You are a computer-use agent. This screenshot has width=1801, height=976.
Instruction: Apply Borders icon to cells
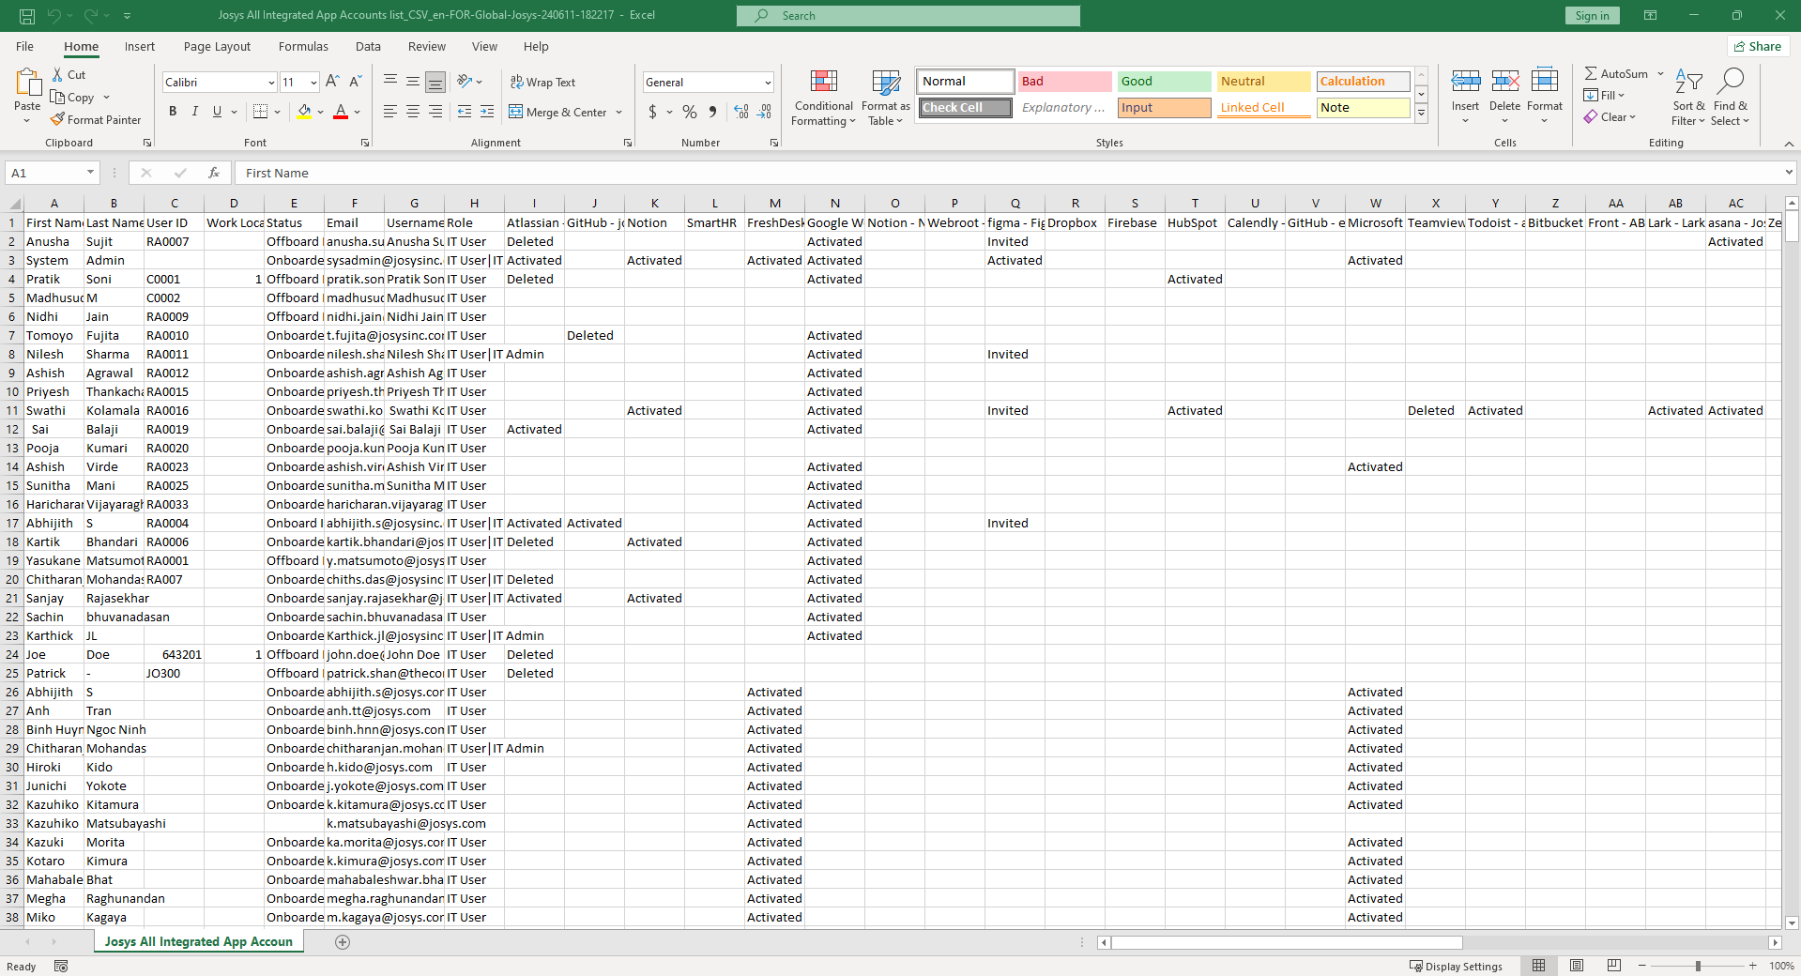tap(261, 112)
